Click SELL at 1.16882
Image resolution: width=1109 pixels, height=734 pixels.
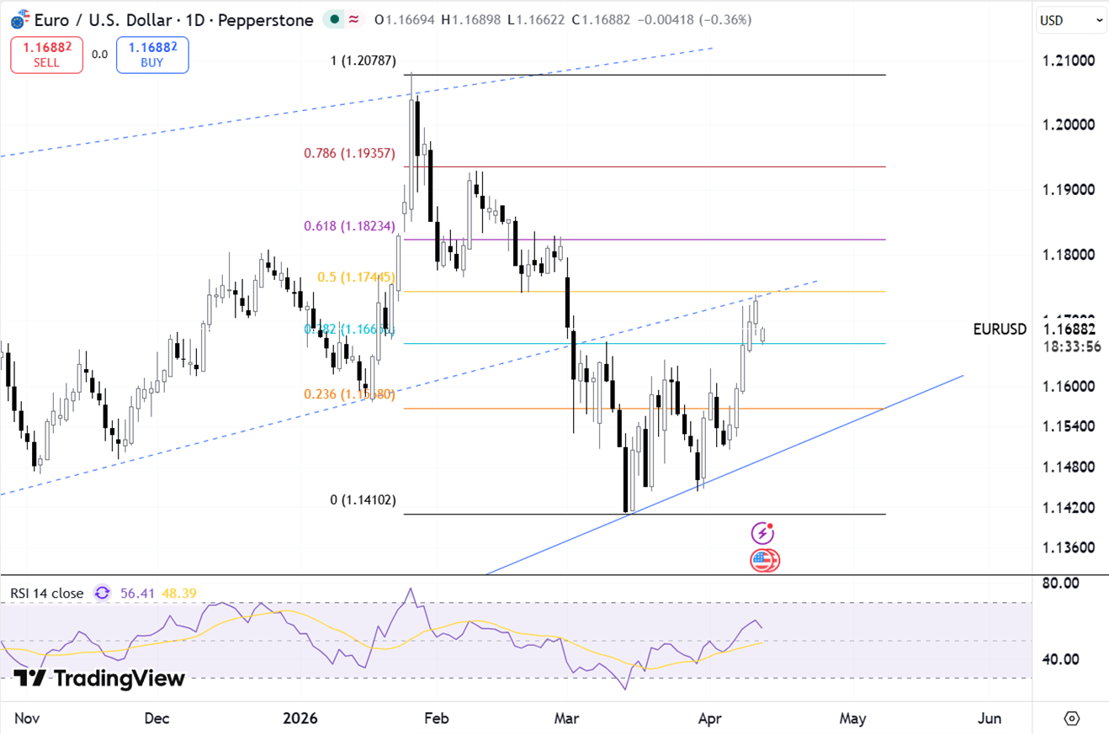point(47,55)
